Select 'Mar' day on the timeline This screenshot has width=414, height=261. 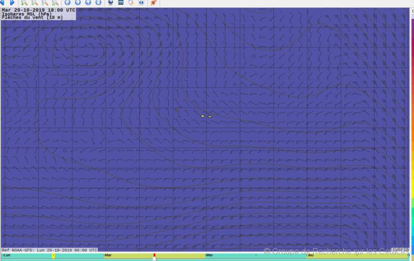[109, 255]
